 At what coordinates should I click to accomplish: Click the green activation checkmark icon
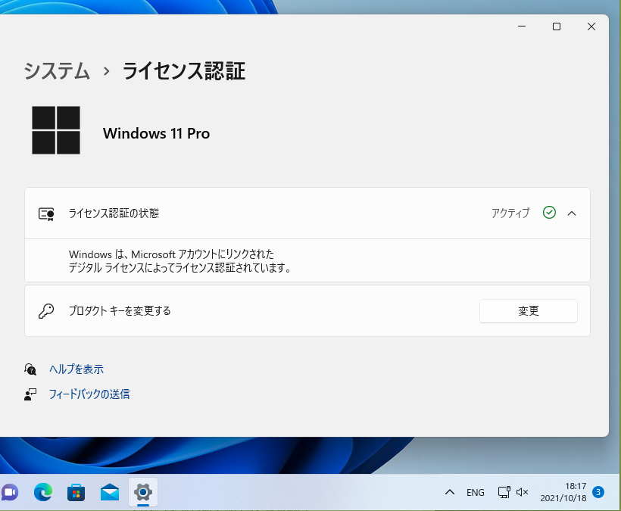[549, 213]
